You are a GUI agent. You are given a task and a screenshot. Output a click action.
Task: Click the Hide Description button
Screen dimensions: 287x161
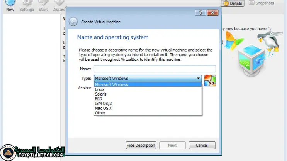pyautogui.click(x=141, y=145)
